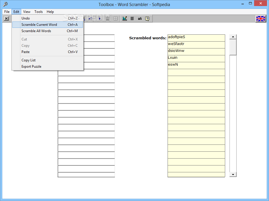Click the first word input field beside Undo
Viewport: 269px width, 201px height.
pos(99,38)
